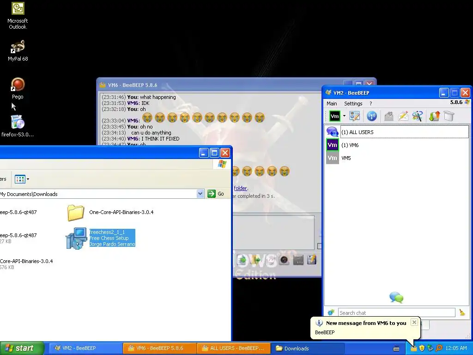Click the grey trash bin toolbar icon
473x355 pixels.
click(449, 116)
